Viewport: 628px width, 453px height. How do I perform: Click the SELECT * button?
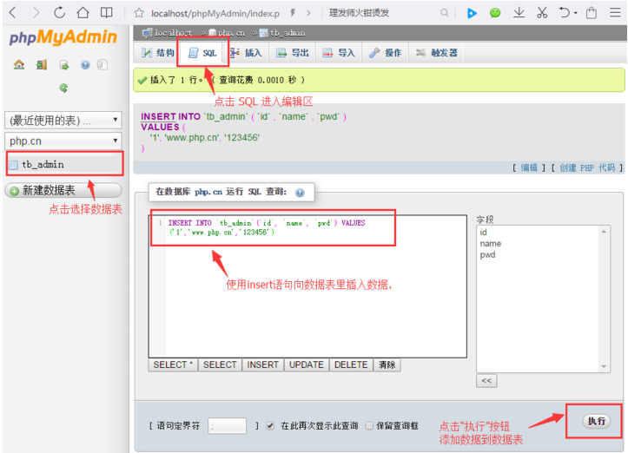coord(173,365)
